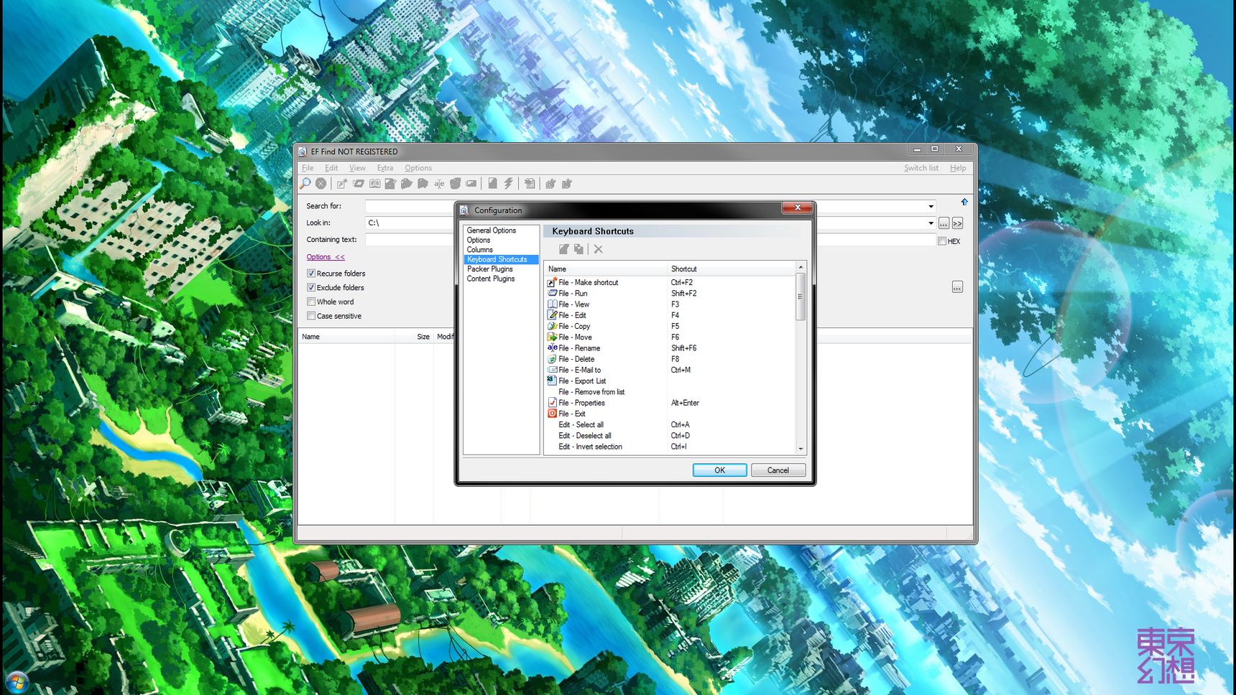Image resolution: width=1236 pixels, height=695 pixels.
Task: Click the View (open book) toolbar icon
Action: (374, 184)
